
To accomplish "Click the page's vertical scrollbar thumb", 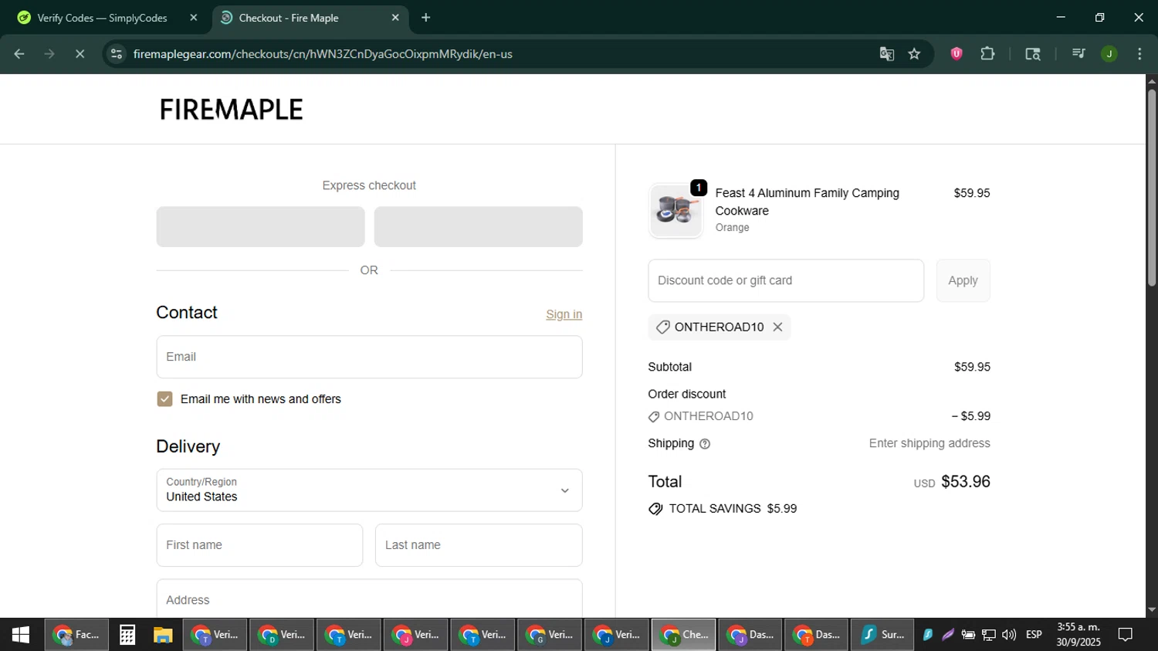I will (x=1152, y=188).
